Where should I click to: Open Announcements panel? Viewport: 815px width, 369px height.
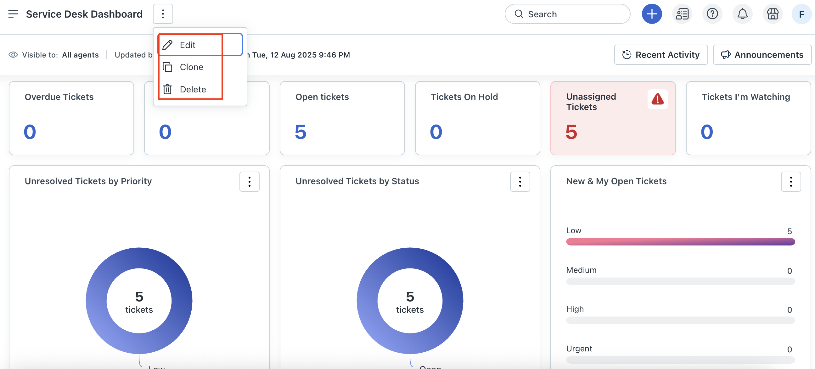coord(762,55)
